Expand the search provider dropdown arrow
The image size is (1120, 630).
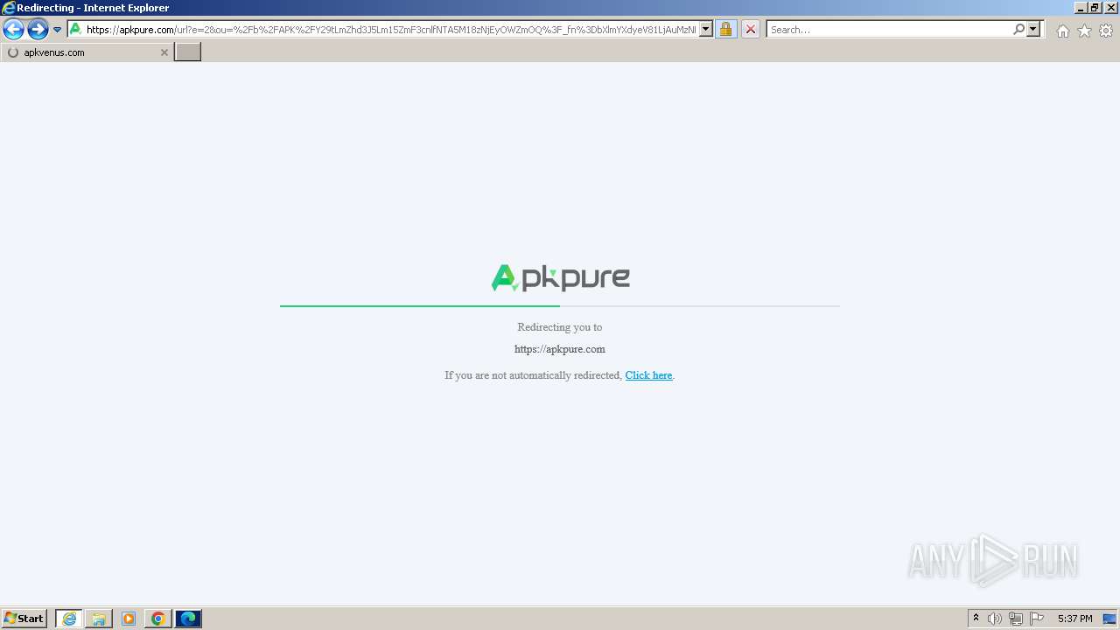click(x=1033, y=29)
